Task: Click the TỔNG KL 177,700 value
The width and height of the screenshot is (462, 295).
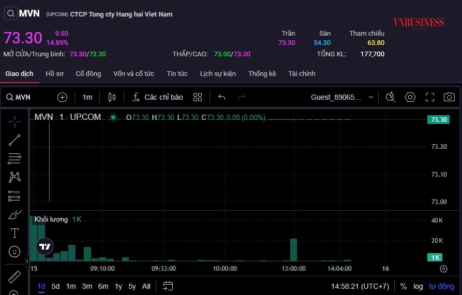Action: 372,54
